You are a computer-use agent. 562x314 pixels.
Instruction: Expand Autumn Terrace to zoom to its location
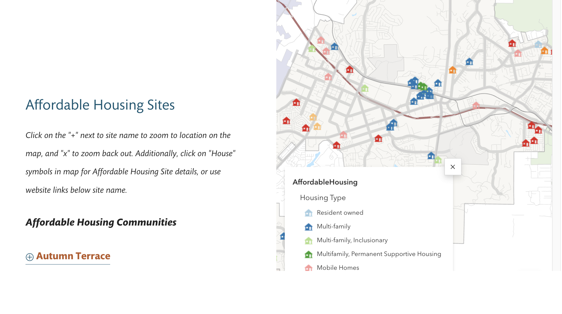coord(29,257)
